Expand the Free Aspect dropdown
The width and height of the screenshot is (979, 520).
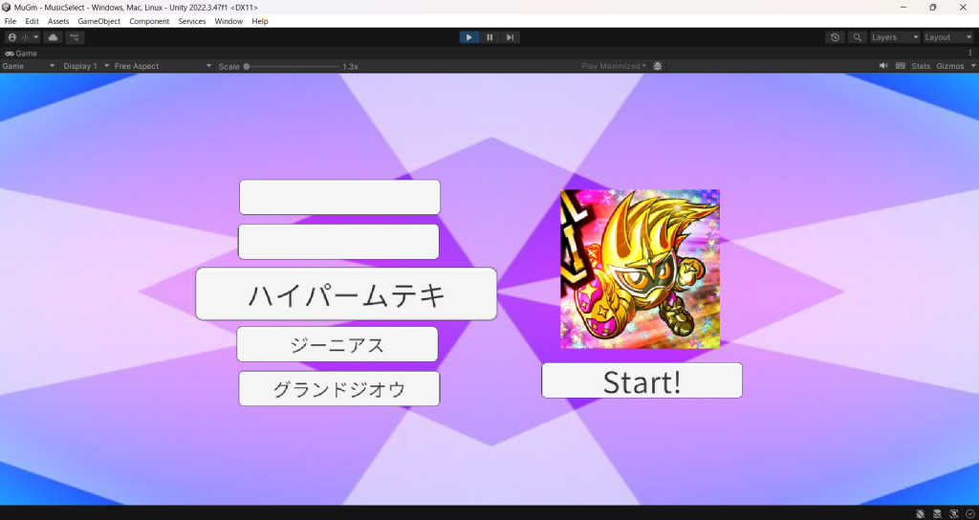click(163, 66)
